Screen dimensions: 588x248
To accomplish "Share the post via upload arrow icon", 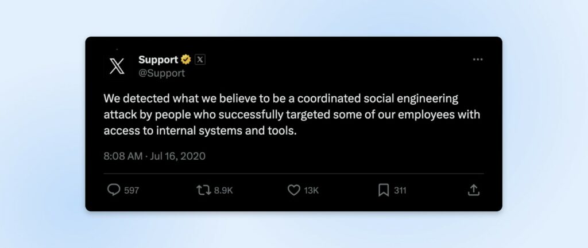I will click(x=474, y=190).
